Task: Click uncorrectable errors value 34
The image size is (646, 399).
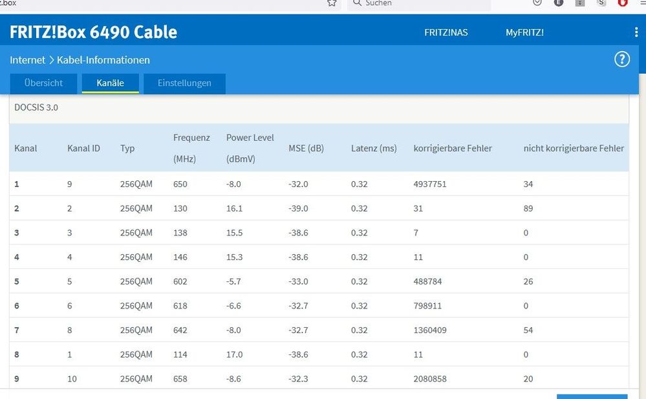Action: 528,184
